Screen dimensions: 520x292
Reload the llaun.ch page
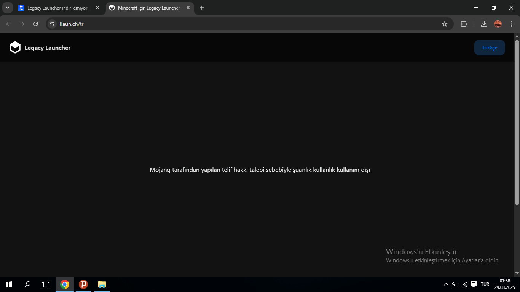36,24
